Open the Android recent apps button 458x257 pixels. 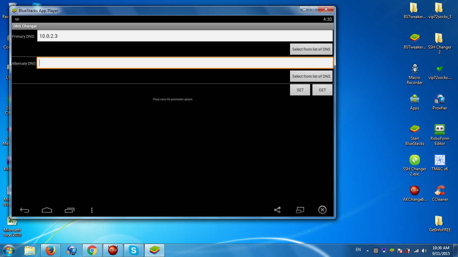tap(69, 210)
